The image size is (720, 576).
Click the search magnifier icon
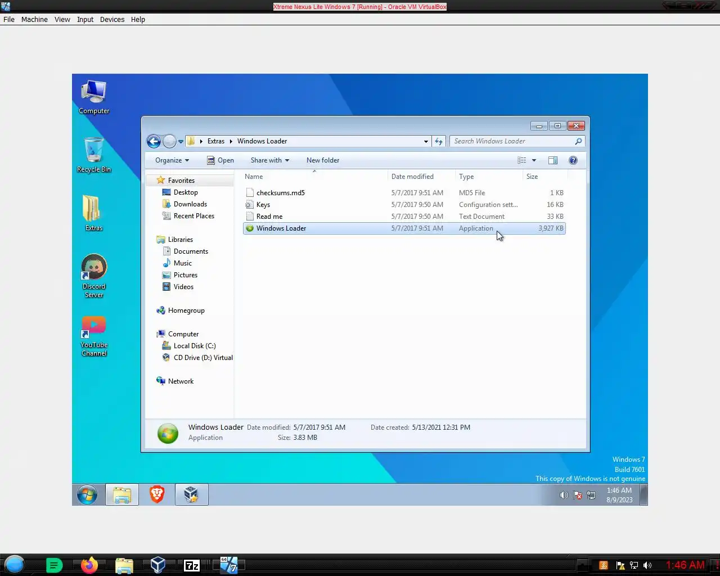pyautogui.click(x=578, y=141)
